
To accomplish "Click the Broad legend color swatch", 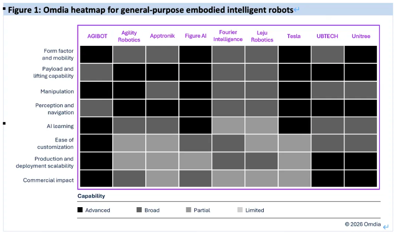I will 139,210.
